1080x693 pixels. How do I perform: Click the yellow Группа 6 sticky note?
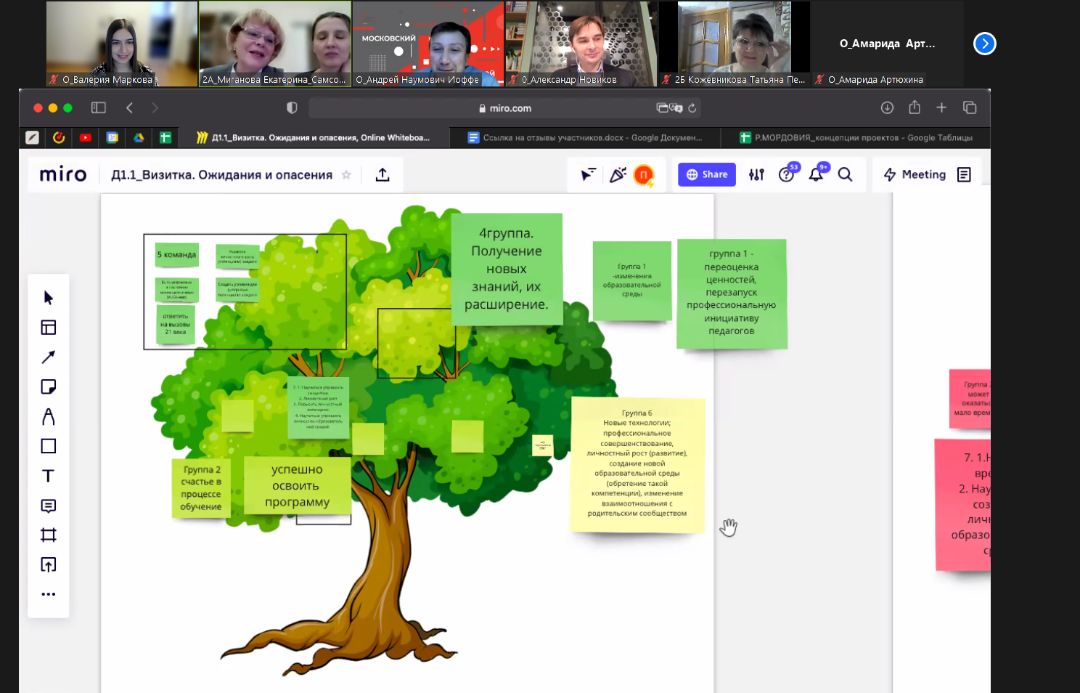[x=637, y=465]
